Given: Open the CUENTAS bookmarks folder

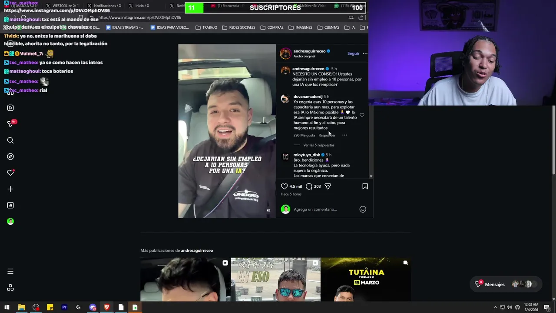Looking at the screenshot, I should pyautogui.click(x=328, y=27).
